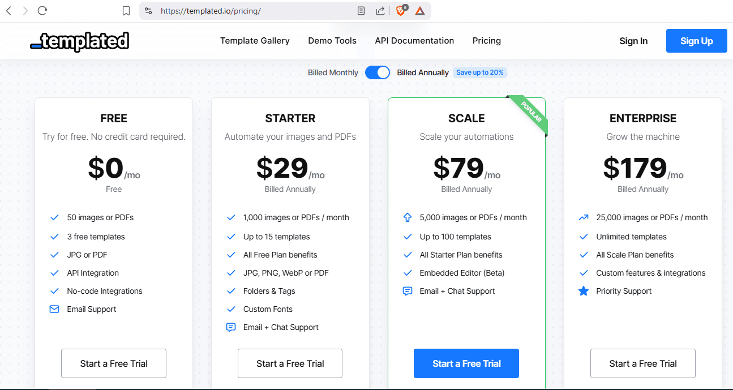Viewport: 733px width, 390px height.
Task: Start a Free Trial on Enterprise plan
Action: pos(642,363)
